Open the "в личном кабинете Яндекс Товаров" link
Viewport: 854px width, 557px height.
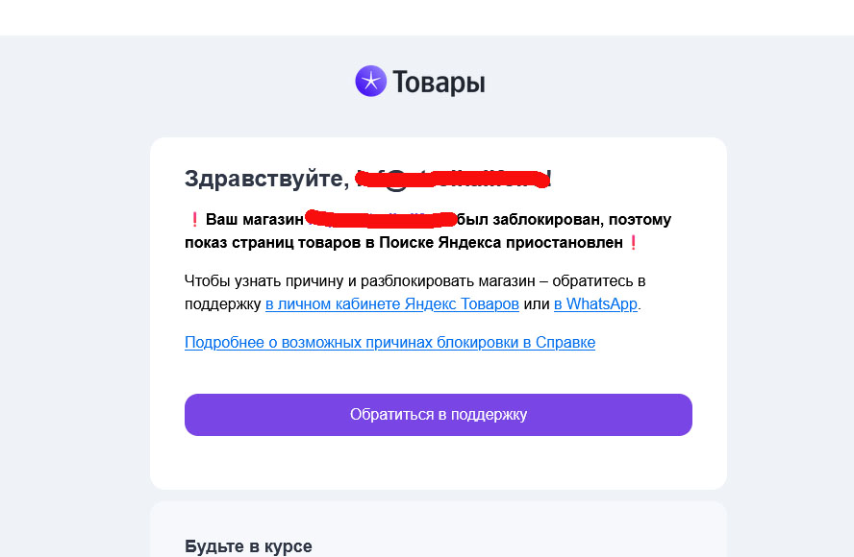pyautogui.click(x=392, y=304)
